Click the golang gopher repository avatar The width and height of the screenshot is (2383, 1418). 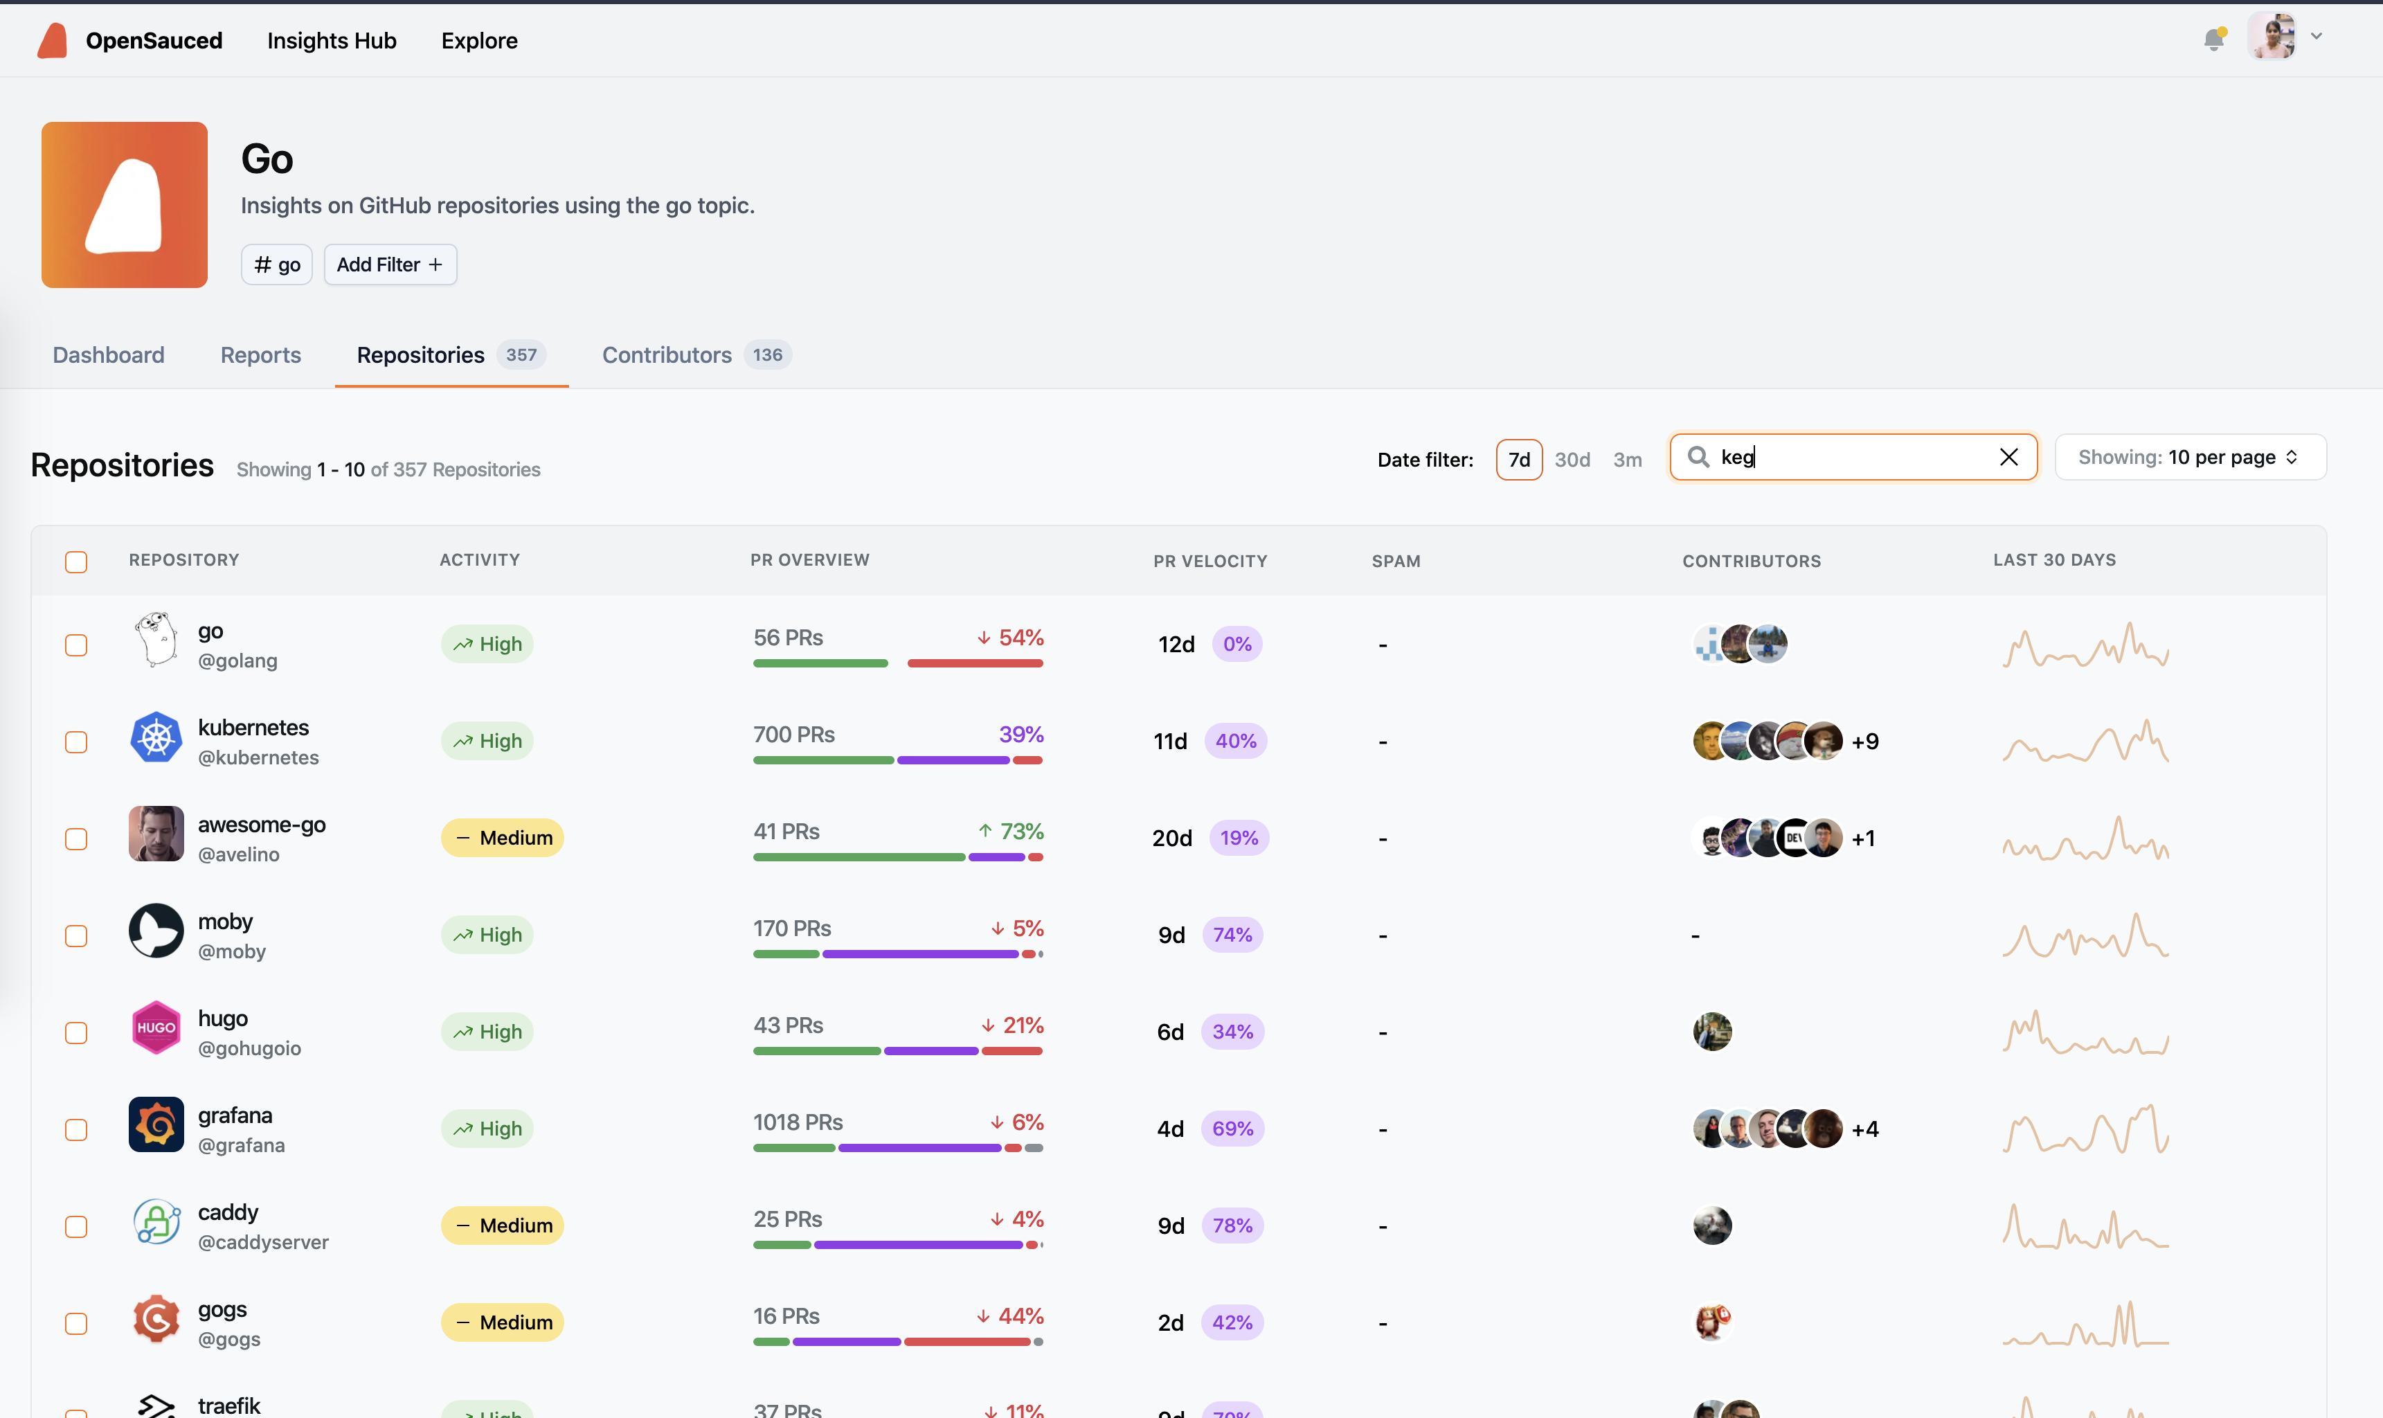point(156,641)
